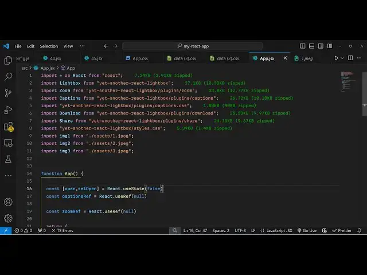Click the my-react-app command center search box
The height and width of the screenshot is (275, 367).
(x=193, y=46)
